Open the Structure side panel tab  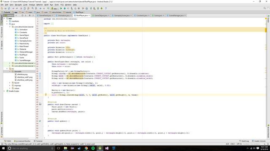[x=2, y=32]
